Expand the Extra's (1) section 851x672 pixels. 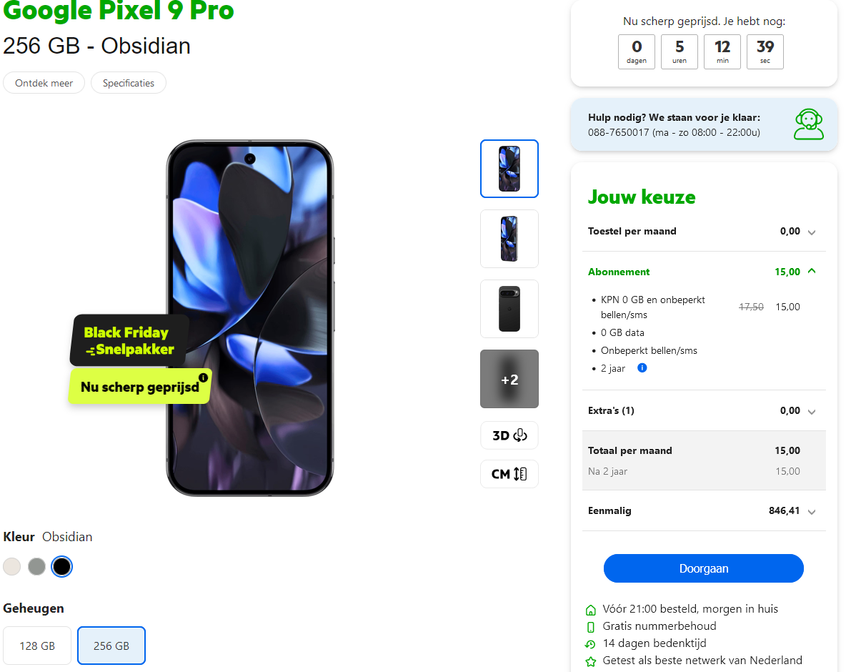[703, 411]
